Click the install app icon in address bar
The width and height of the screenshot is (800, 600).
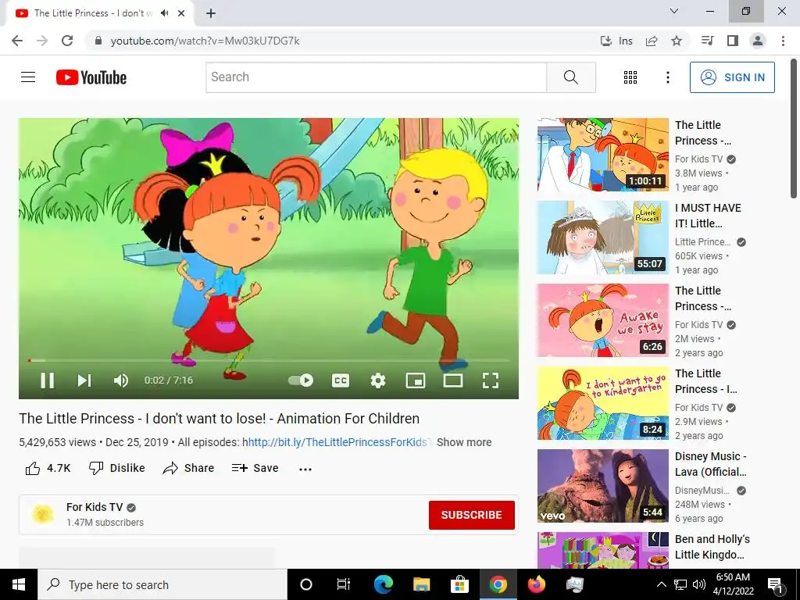[605, 41]
